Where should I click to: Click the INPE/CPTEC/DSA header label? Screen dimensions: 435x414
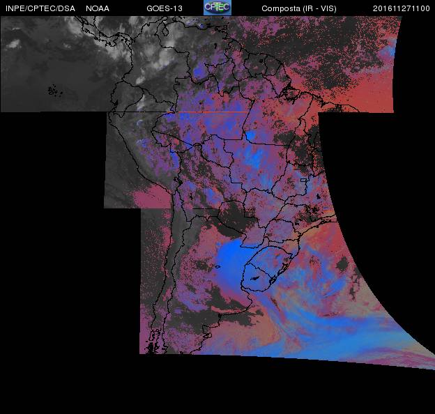40,8
